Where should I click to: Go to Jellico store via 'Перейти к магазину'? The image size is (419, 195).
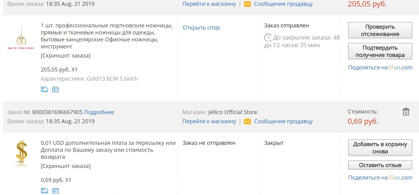pos(209,121)
